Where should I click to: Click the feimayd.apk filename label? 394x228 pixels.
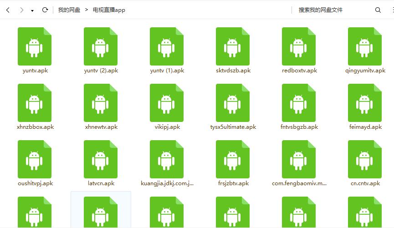point(365,127)
